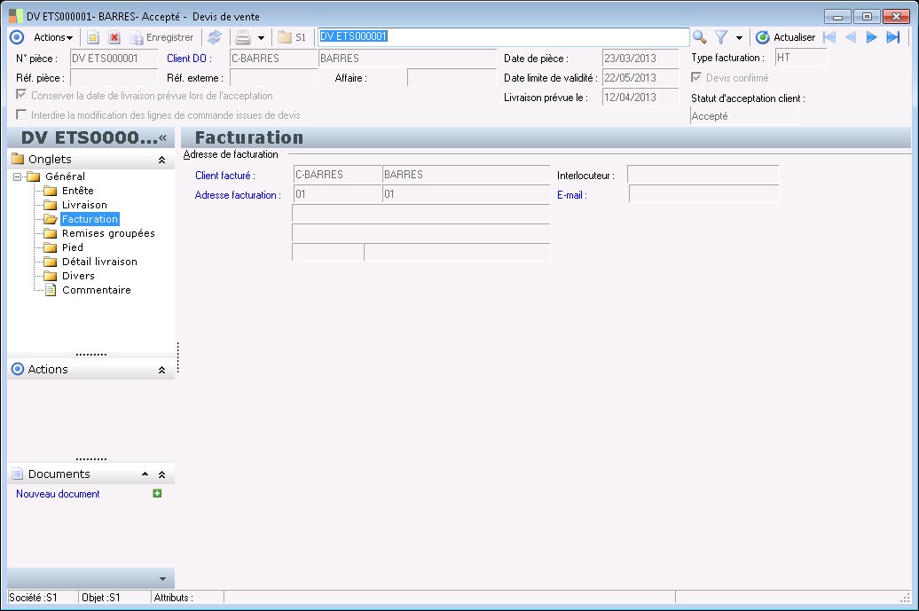
Task: Click the Actualiser button
Action: [x=785, y=37]
